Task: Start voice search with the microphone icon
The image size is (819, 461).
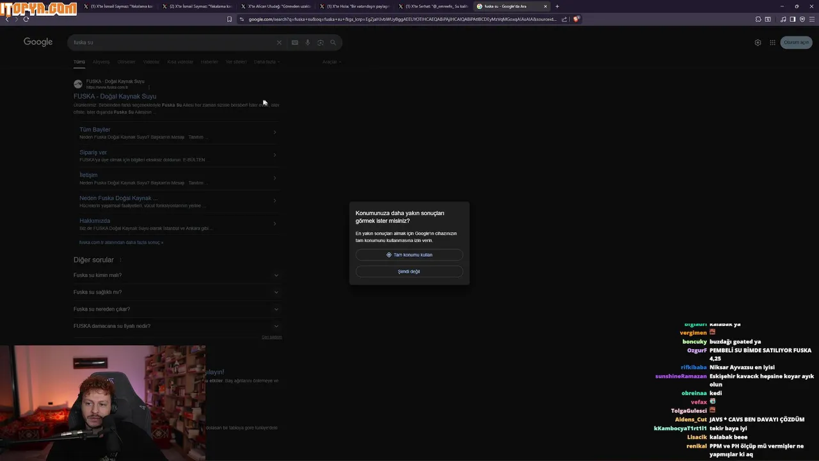Action: [308, 43]
